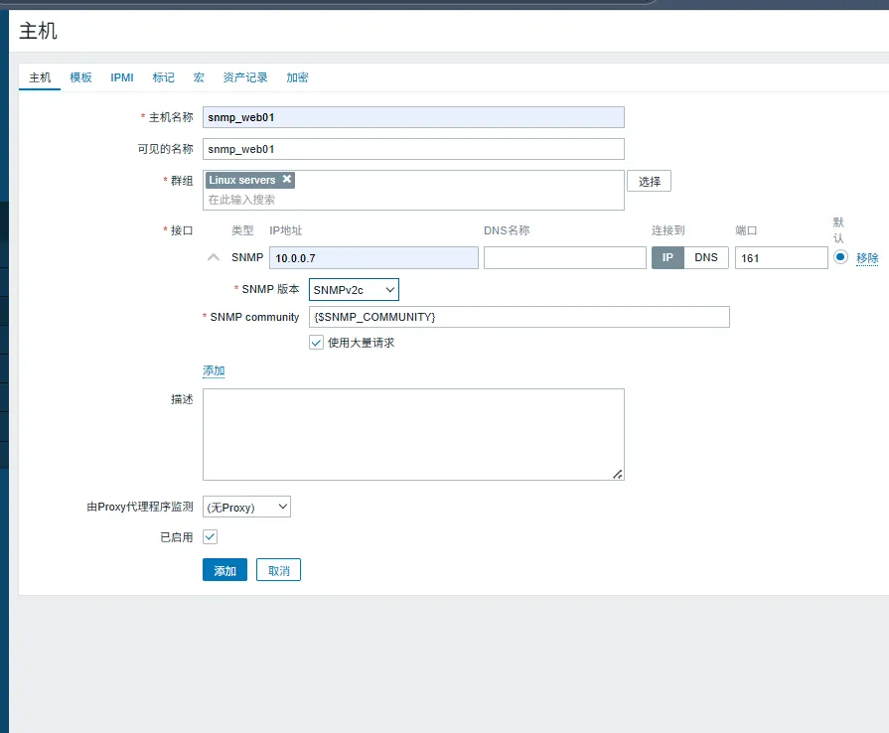Collapse the SNMP interface chevron
This screenshot has height=733, width=889.
coord(213,257)
